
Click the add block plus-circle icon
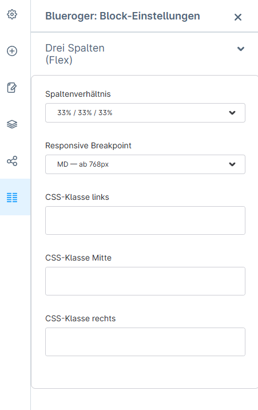(x=12, y=51)
